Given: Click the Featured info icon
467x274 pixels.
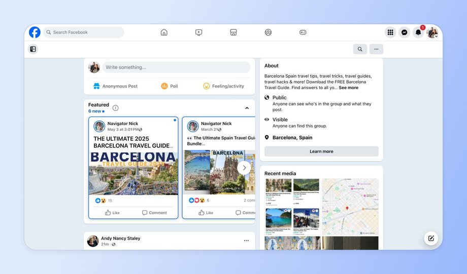Looking at the screenshot, I should (116, 108).
